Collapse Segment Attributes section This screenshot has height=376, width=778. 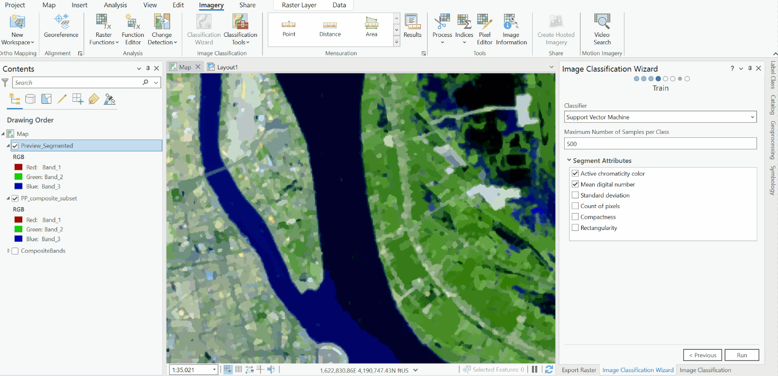569,160
